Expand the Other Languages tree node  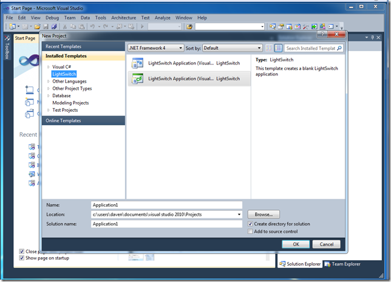click(x=49, y=81)
